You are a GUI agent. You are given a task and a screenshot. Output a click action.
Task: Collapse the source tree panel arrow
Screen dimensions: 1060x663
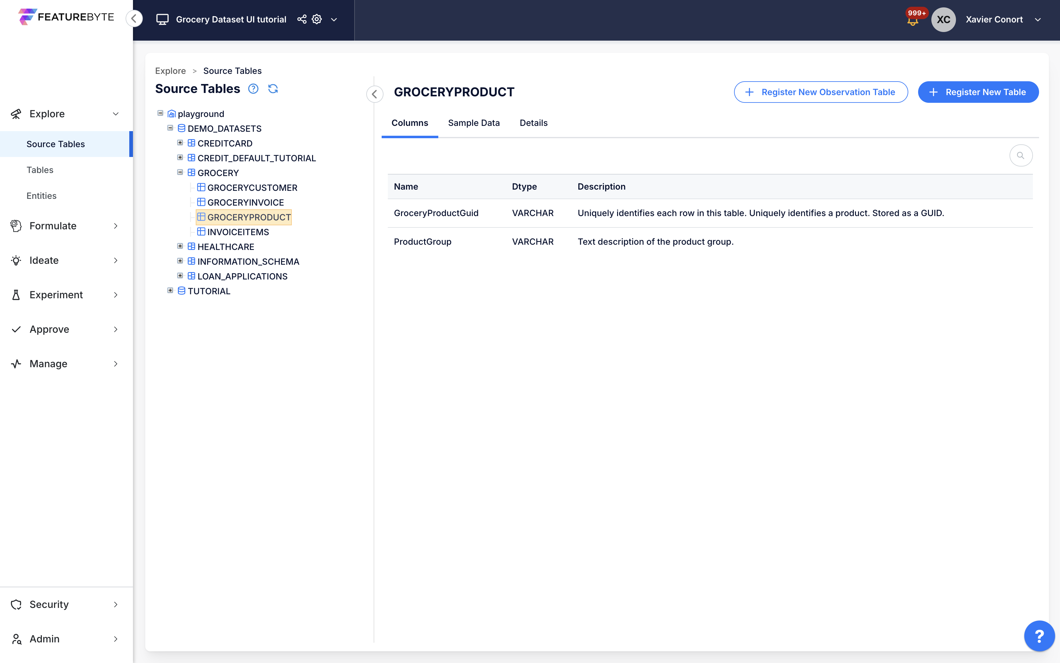374,94
